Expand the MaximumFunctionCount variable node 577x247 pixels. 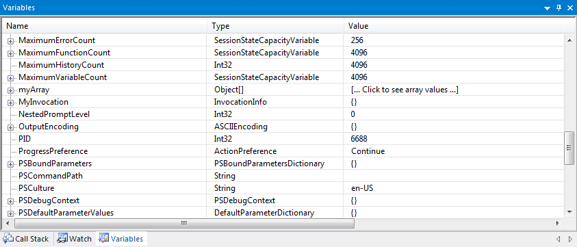click(x=11, y=53)
